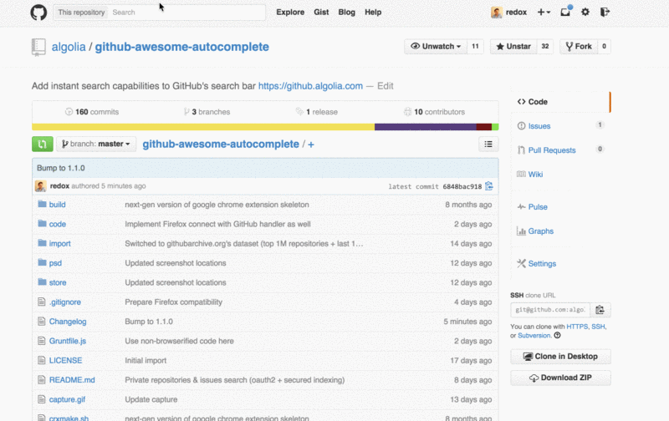Click the green compare branches button
The width and height of the screenshot is (669, 421).
(42, 144)
